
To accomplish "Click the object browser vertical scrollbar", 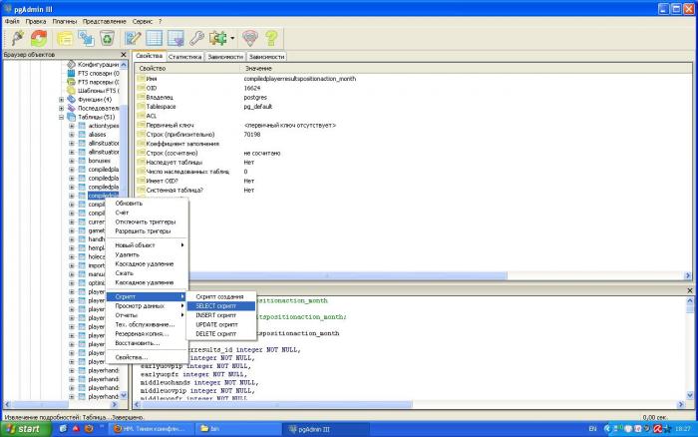I will [x=124, y=229].
